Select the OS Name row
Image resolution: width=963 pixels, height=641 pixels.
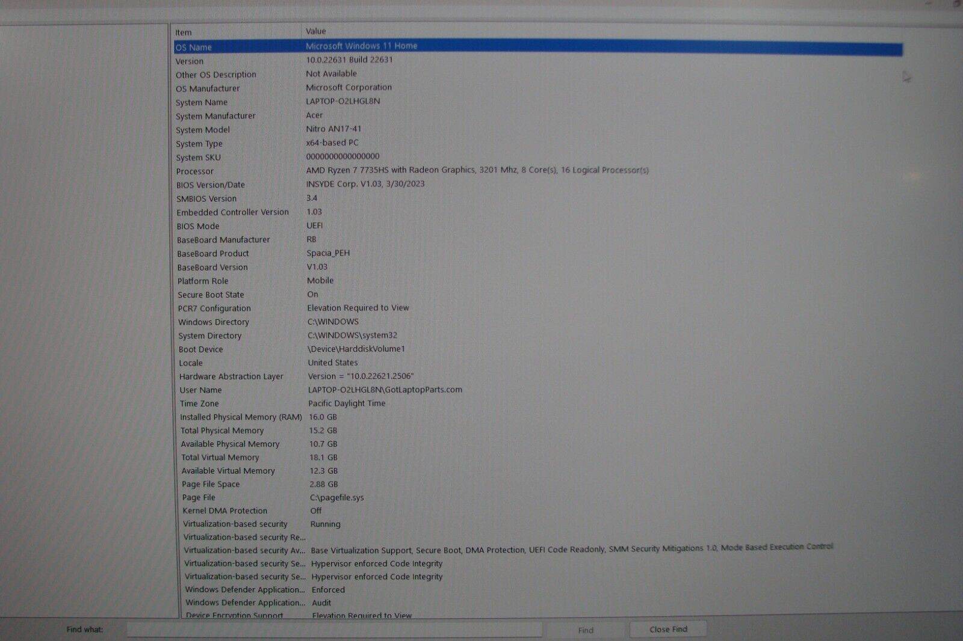[x=194, y=48]
